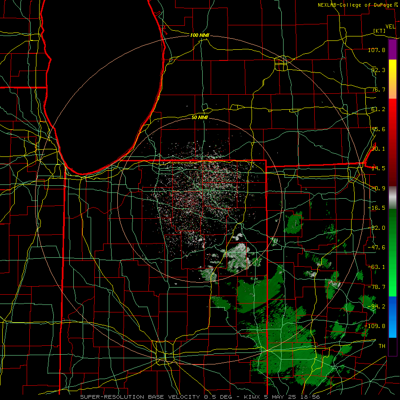Select the 107.8 velocity scale label
The width and height of the screenshot is (400, 400).
[376, 50]
